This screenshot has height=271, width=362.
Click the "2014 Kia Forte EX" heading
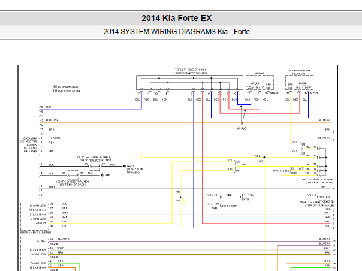177,18
